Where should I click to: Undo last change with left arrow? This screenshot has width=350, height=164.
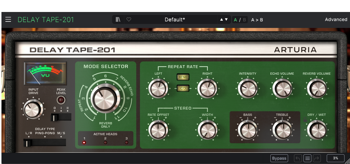298,159
